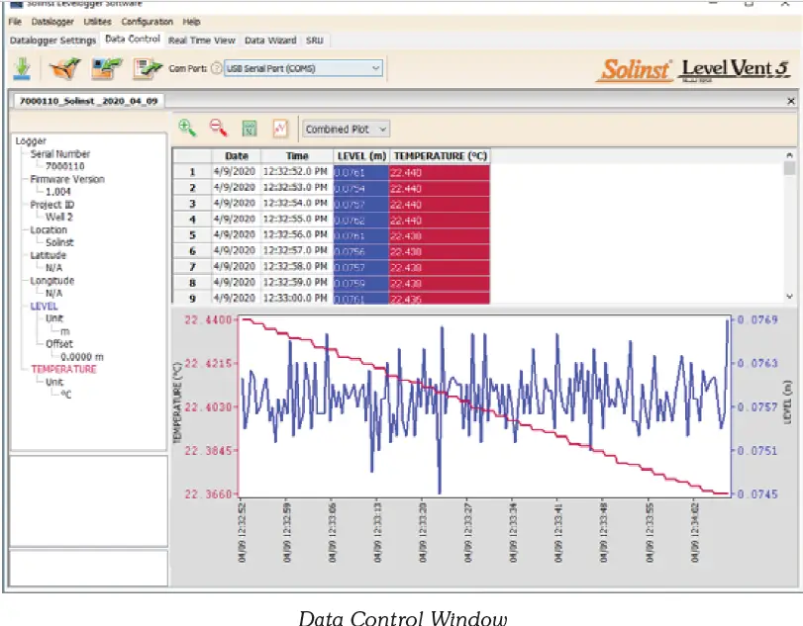Open a saved data file icon
The height and width of the screenshot is (626, 803).
tap(63, 68)
